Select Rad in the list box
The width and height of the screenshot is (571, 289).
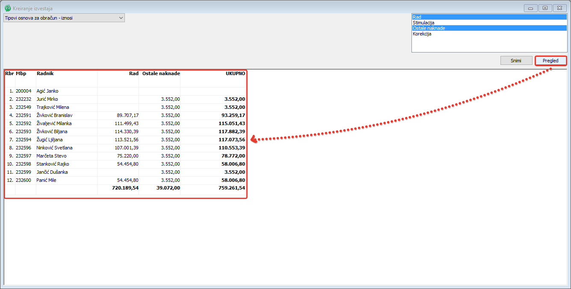coord(489,17)
